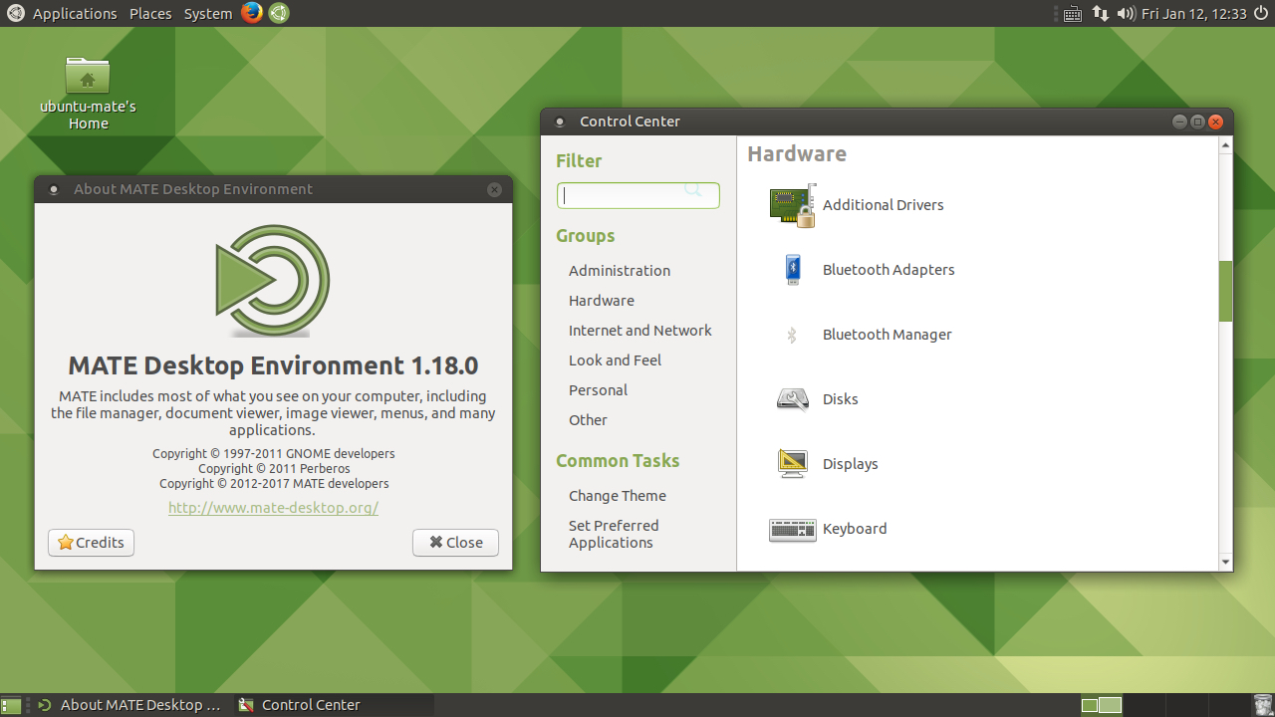Click the Credits button
Viewport: 1275px width, 717px height.
(x=91, y=542)
